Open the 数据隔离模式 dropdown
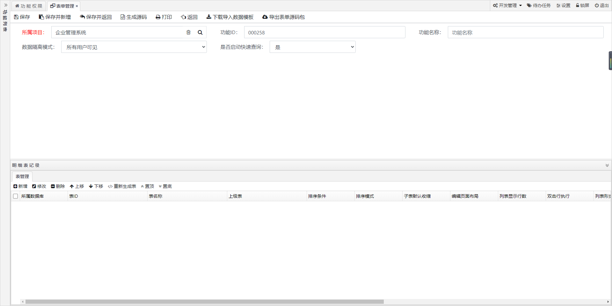The width and height of the screenshot is (612, 306). 134,47
